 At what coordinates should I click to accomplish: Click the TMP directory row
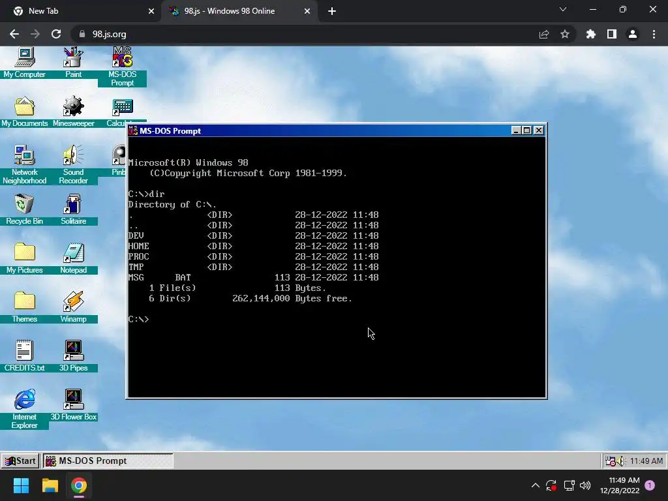click(254, 267)
